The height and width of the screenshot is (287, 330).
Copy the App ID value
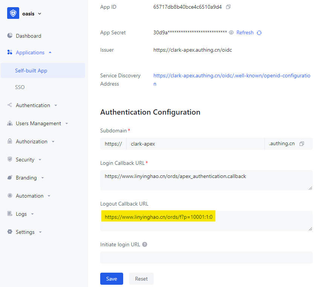[228, 7]
